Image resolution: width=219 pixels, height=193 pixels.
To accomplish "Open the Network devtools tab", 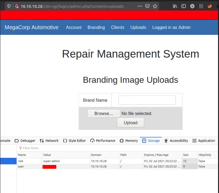I will (x=49, y=141).
